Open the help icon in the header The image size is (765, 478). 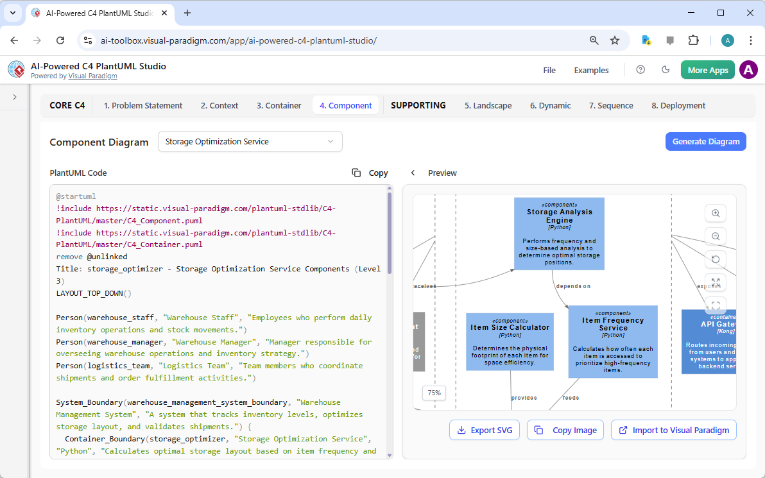coord(640,70)
